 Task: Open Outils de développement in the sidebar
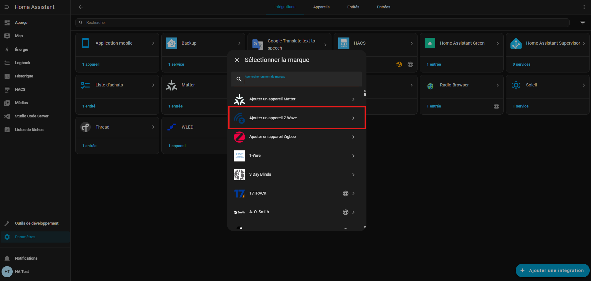click(x=37, y=223)
